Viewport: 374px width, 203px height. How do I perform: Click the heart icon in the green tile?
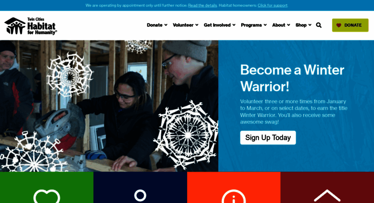(47, 196)
